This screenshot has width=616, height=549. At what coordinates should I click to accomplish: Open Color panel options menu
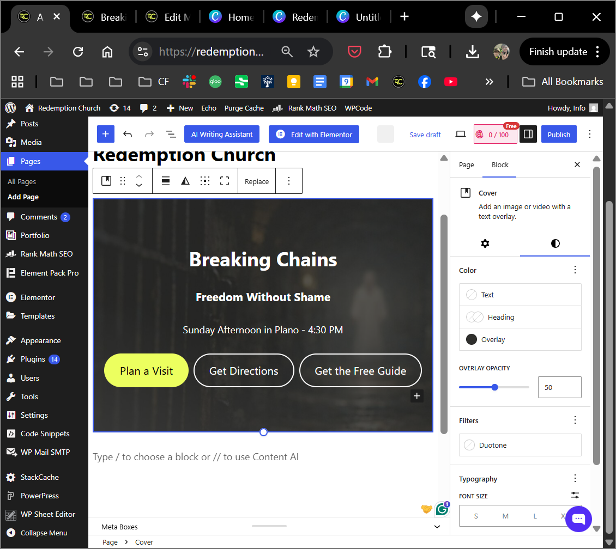[575, 270]
